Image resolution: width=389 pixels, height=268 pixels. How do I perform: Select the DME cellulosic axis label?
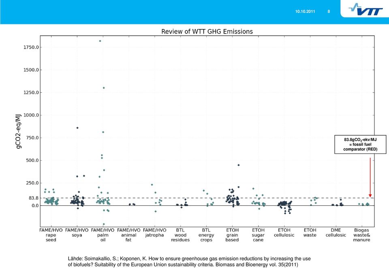336,232
